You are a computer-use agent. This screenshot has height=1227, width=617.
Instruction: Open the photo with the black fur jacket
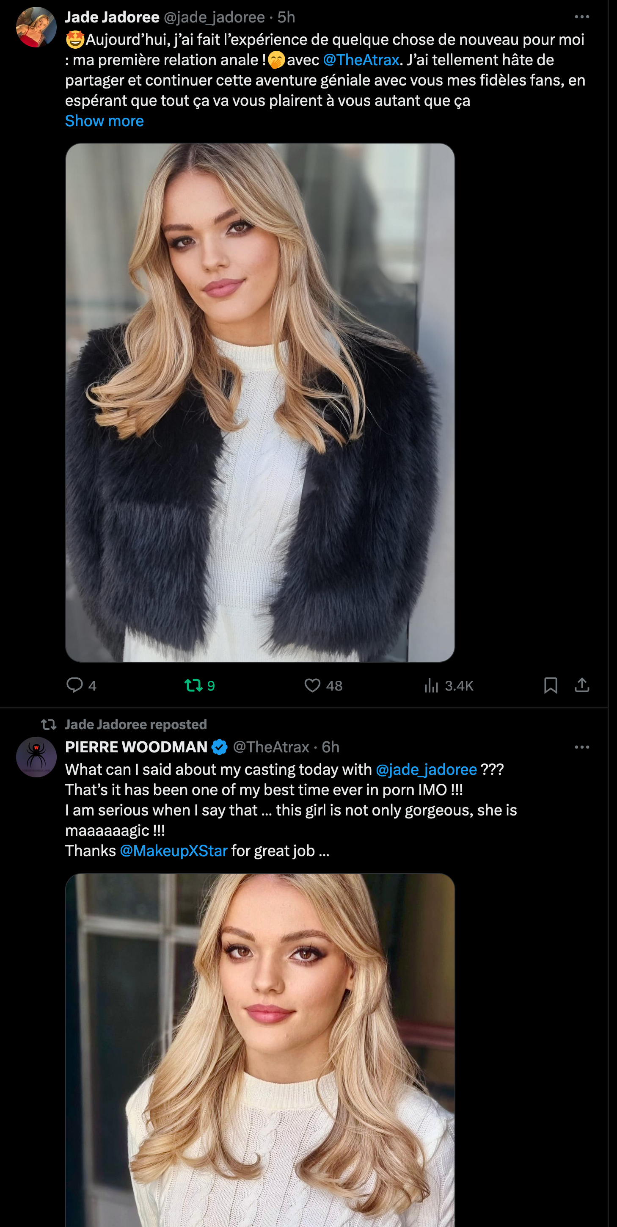tap(260, 403)
